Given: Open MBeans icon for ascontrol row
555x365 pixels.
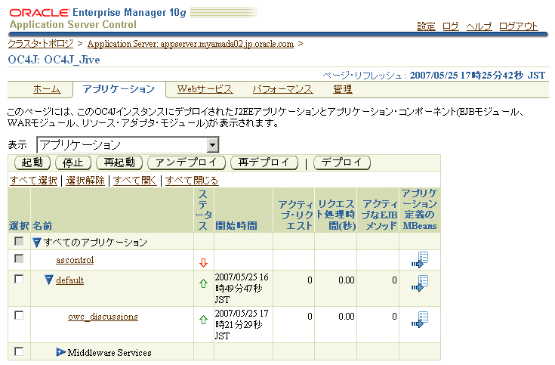Looking at the screenshot, I should tap(420, 260).
